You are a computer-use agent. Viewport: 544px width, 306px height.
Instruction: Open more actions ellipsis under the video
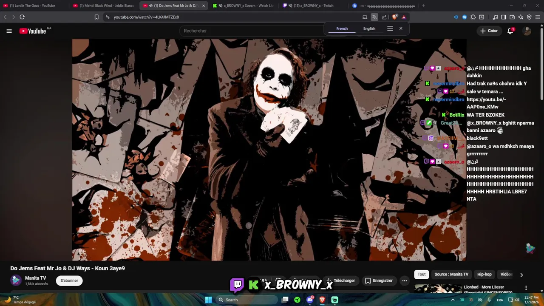click(x=405, y=280)
